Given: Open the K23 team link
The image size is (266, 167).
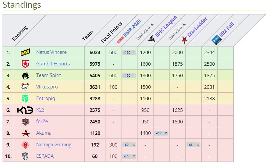Looking at the screenshot, I should (x=40, y=110).
